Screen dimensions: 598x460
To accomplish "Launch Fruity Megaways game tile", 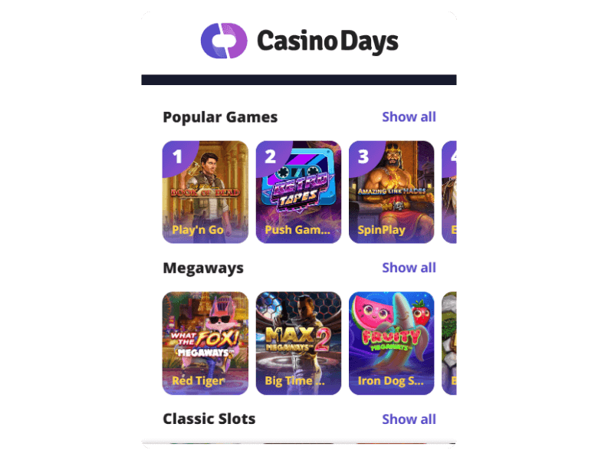I will (x=391, y=343).
